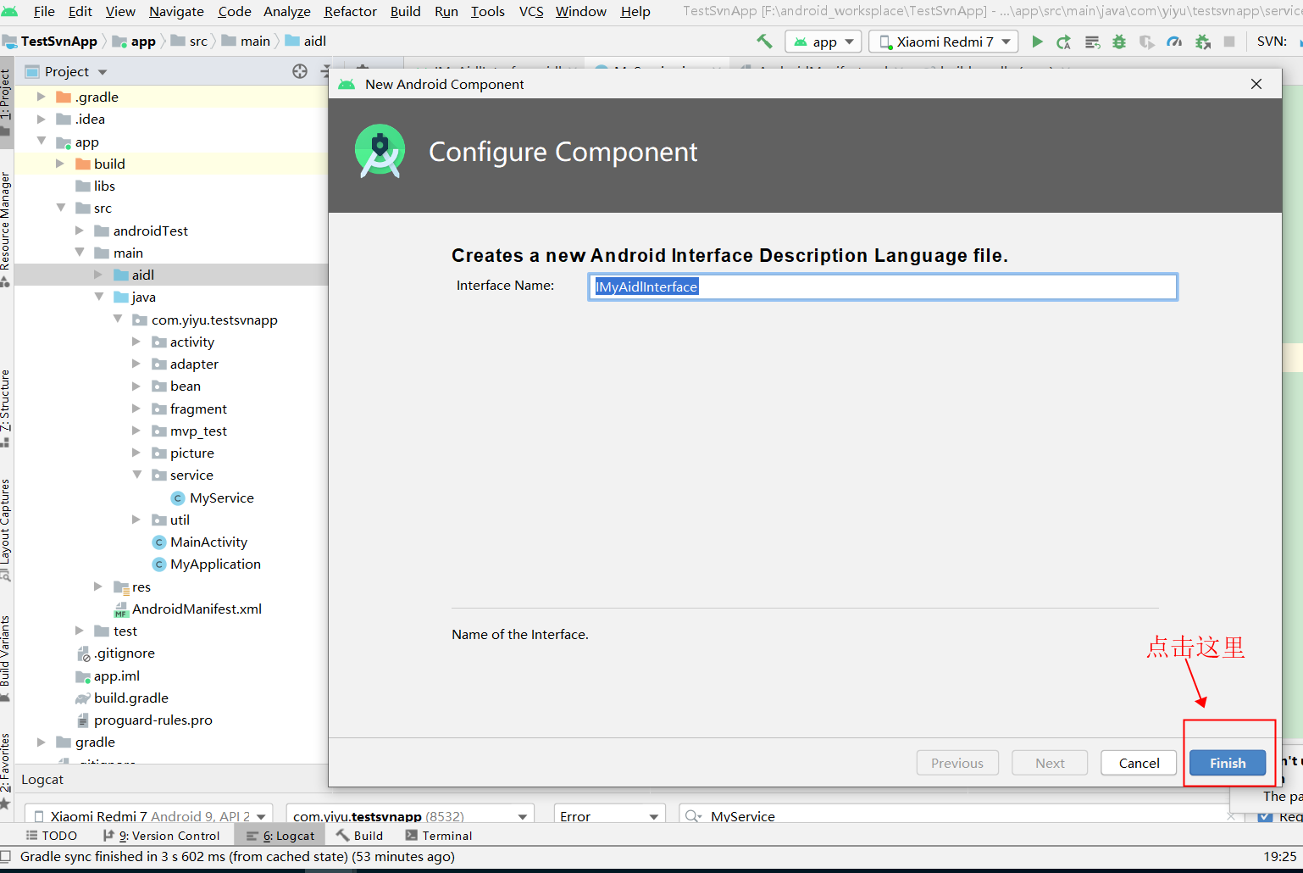Viewport: 1303px width, 873px height.
Task: Click the Stop square icon in the toolbar
Action: 1229,42
